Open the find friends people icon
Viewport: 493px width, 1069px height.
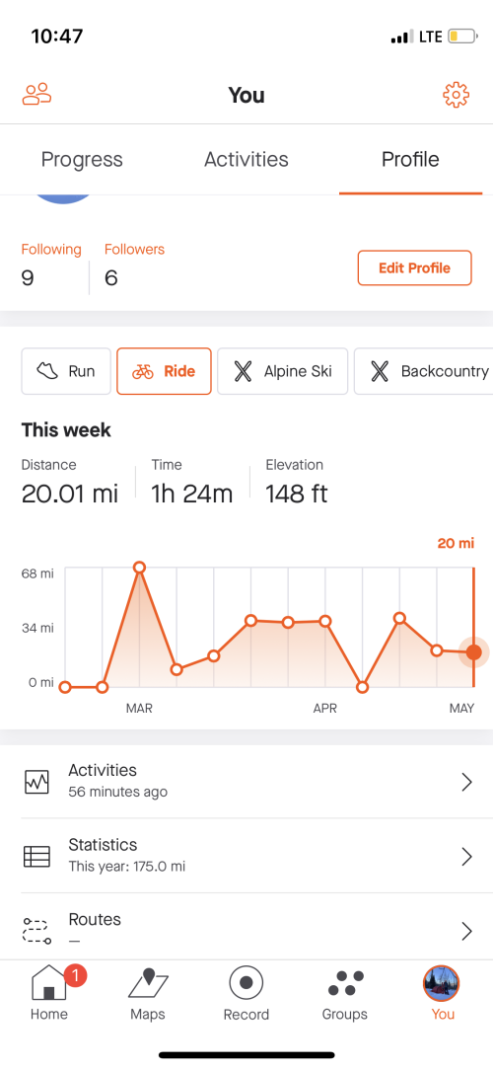point(36,95)
